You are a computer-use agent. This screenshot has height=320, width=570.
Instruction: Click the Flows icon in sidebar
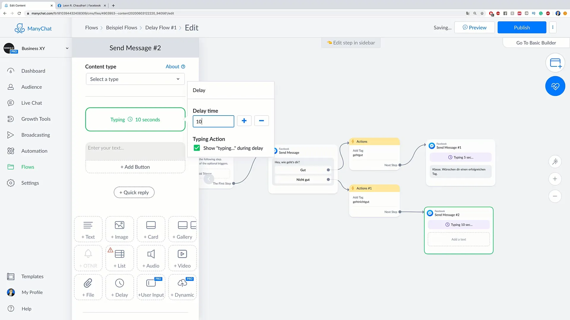click(x=11, y=167)
